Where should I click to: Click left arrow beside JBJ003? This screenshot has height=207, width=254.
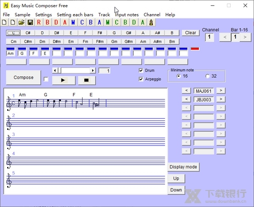click(x=186, y=99)
